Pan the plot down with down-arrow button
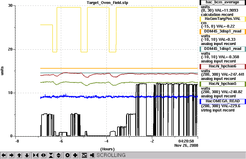 (27, 155)
